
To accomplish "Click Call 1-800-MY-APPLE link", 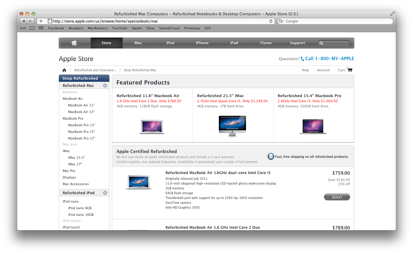I will point(329,59).
